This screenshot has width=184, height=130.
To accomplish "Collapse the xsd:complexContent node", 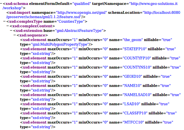I will click(8, 26).
